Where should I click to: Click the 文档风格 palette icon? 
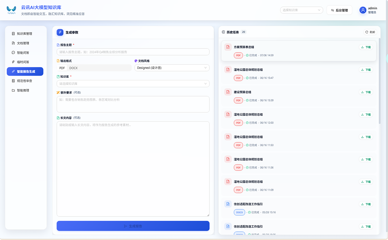[136, 61]
